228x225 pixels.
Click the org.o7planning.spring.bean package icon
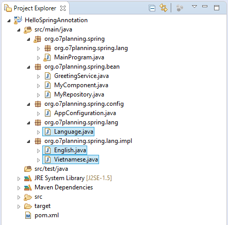coord(38,67)
